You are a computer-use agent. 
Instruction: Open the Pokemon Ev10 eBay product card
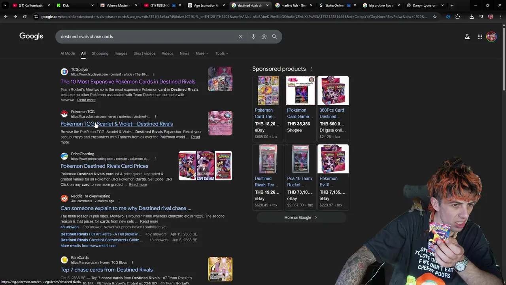click(333, 177)
